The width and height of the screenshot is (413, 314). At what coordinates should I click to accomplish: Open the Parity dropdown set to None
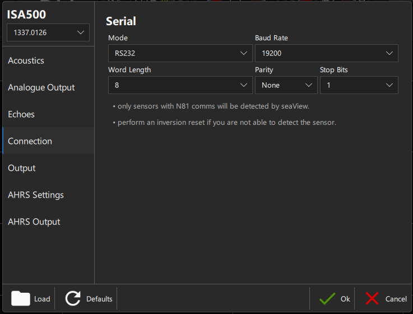click(x=286, y=85)
